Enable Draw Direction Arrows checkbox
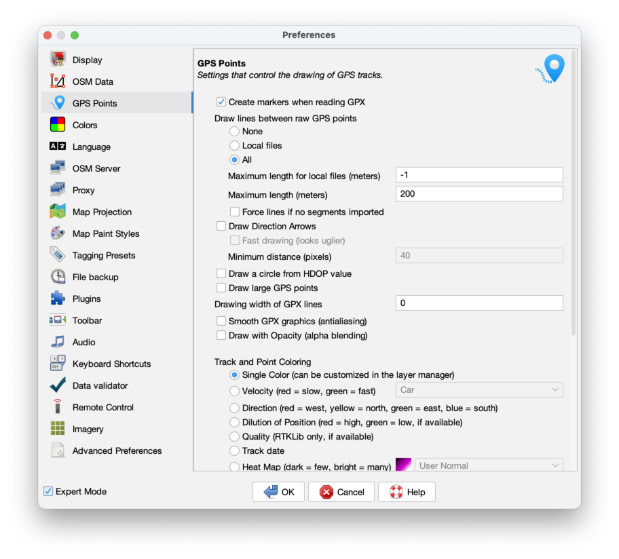This screenshot has height=559, width=619. 221,226
